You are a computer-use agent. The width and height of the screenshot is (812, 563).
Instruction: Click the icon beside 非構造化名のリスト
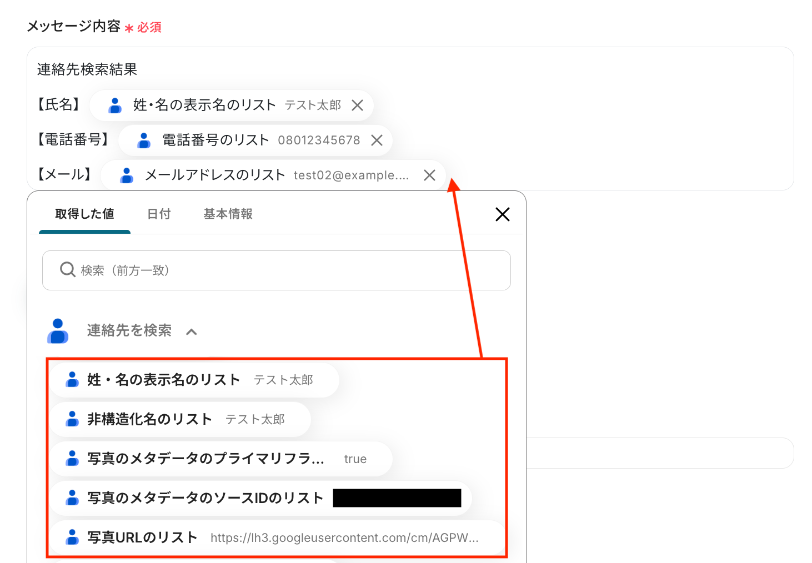tap(72, 419)
